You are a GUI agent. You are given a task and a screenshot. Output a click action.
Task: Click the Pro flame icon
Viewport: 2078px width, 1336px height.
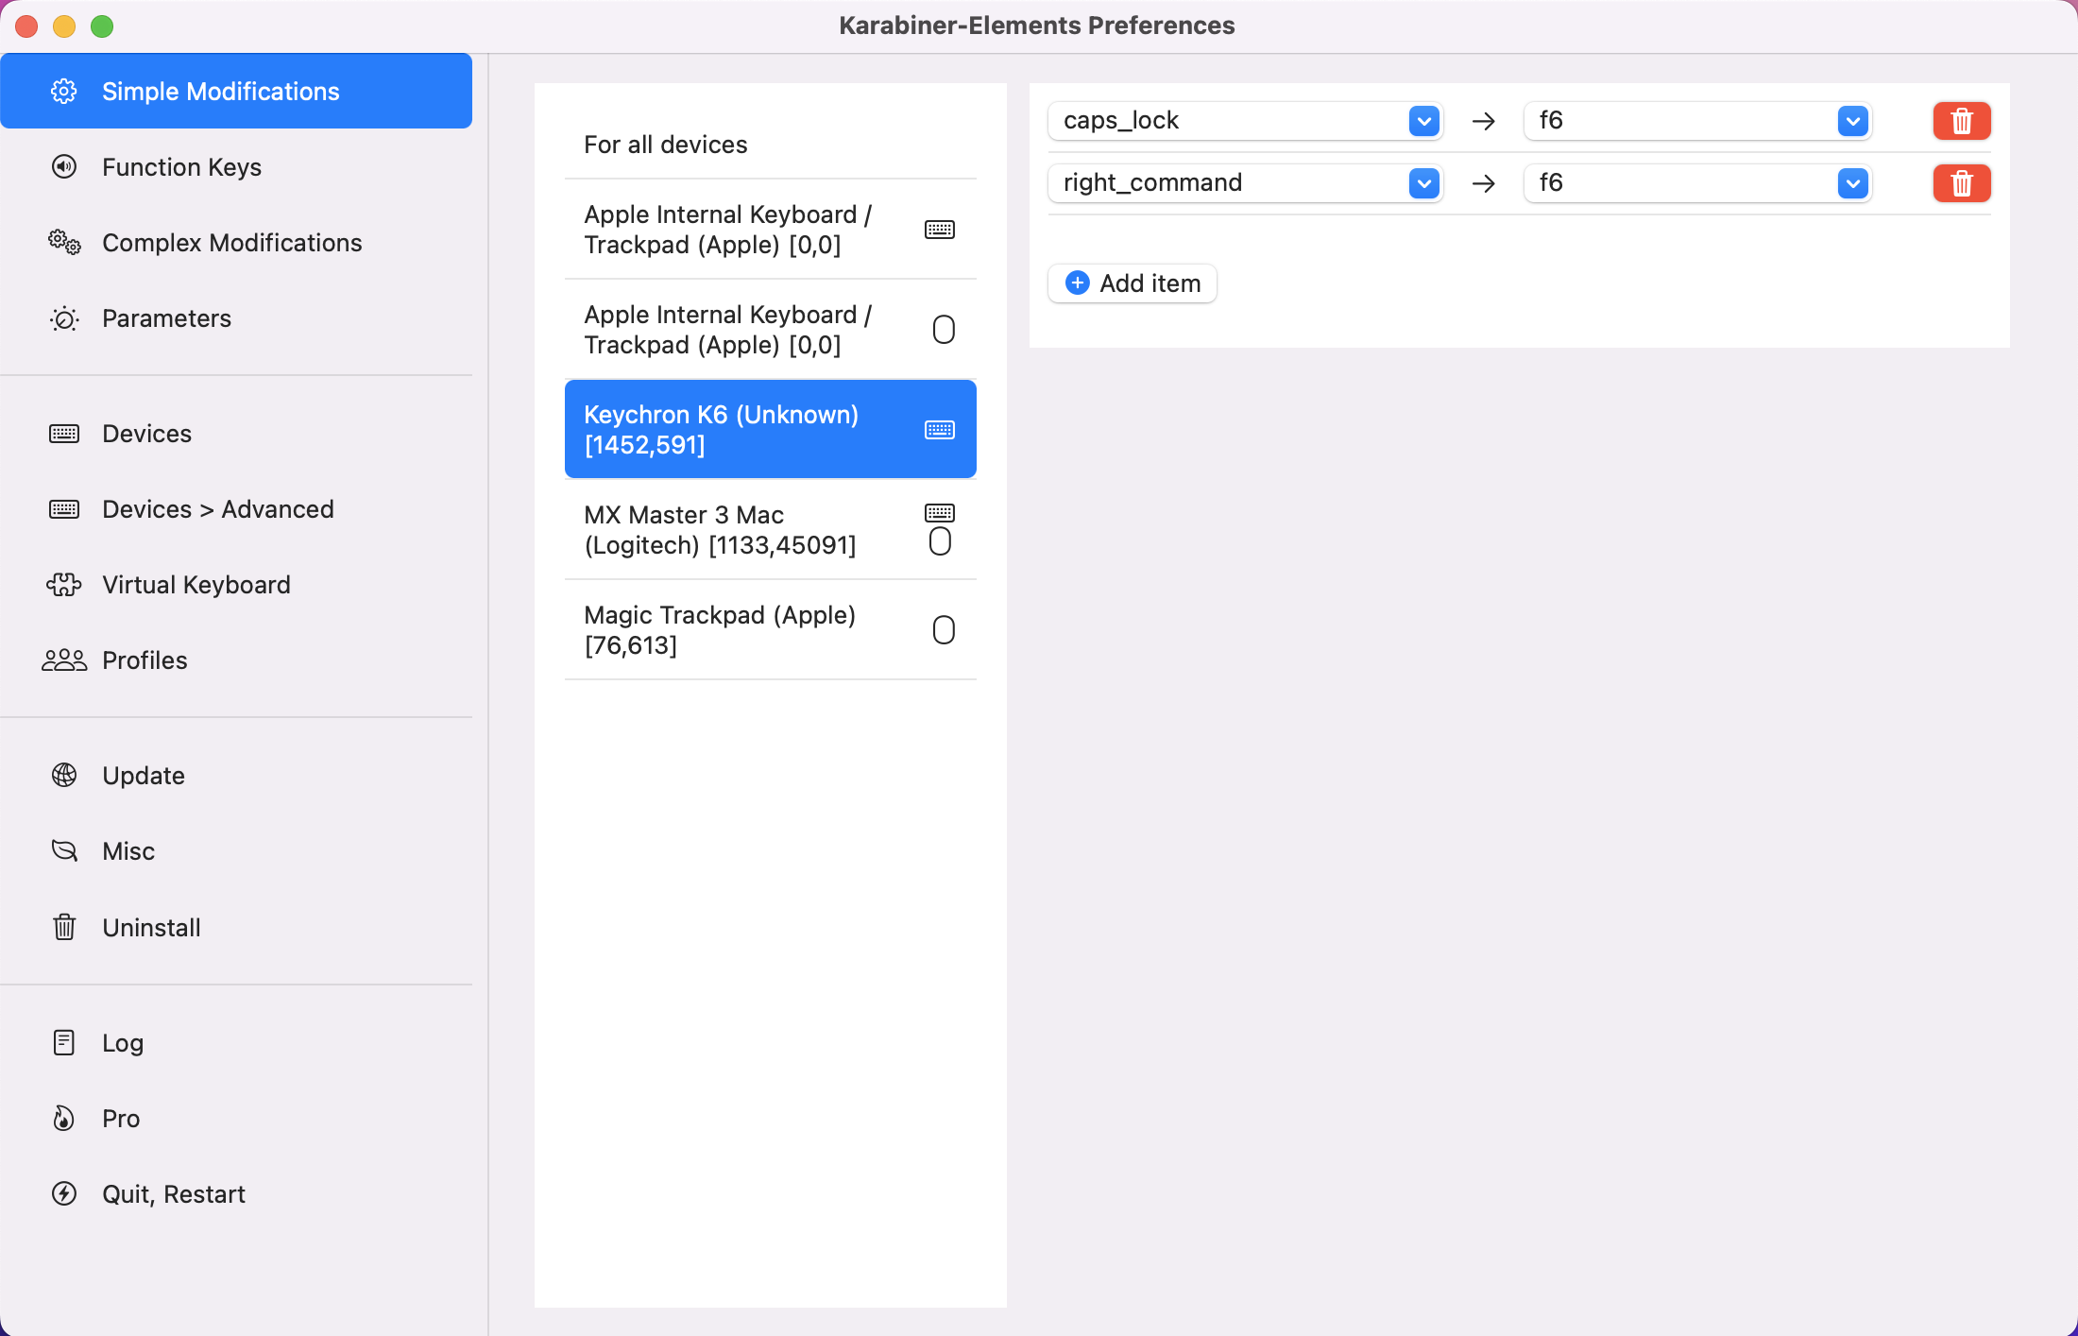[64, 1119]
